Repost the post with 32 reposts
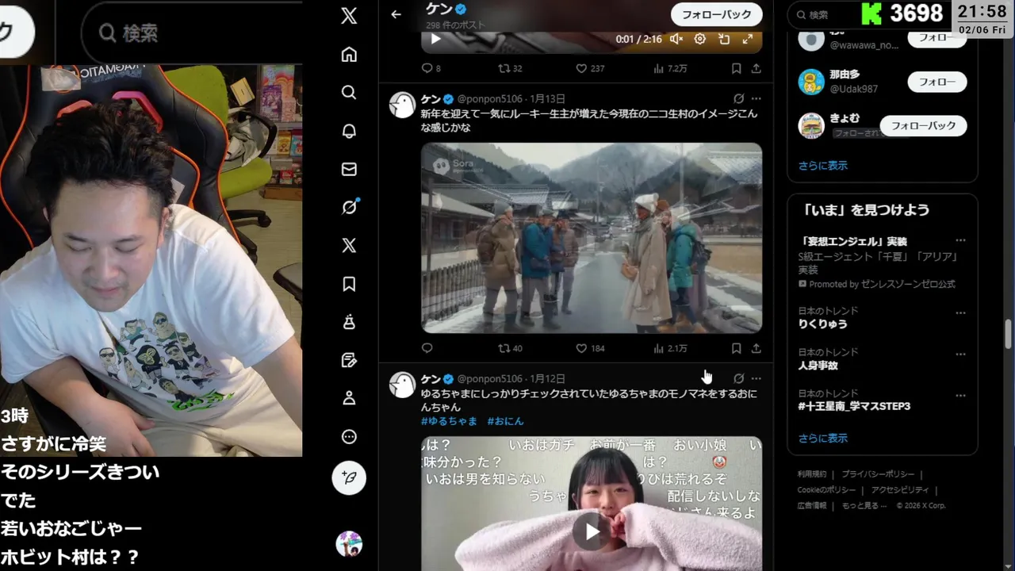The width and height of the screenshot is (1015, 571). (510, 68)
